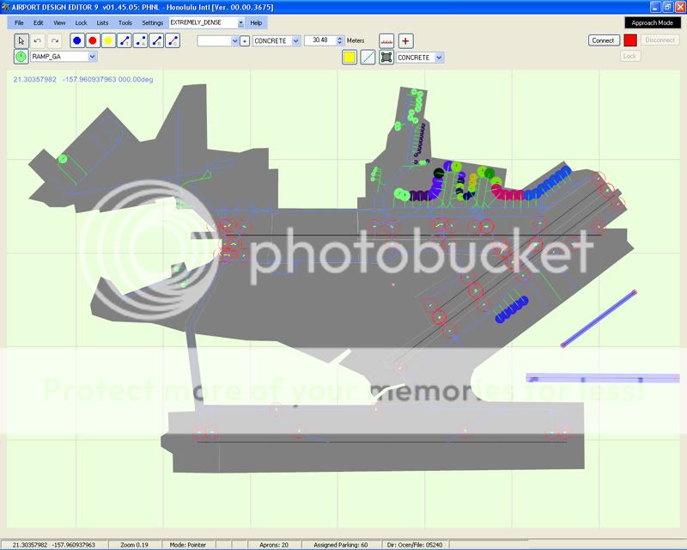Open the View menu

point(59,23)
